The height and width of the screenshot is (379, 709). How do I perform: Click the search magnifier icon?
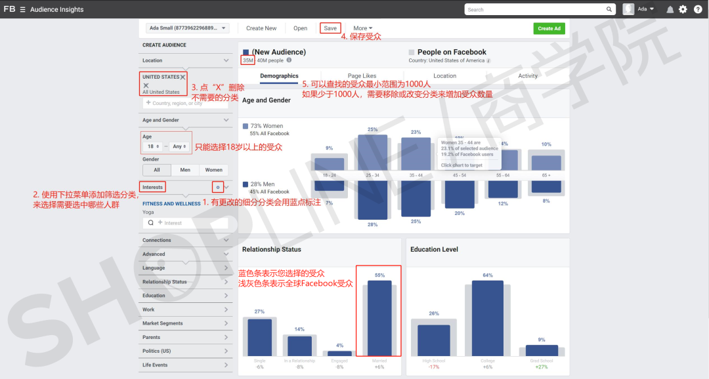coord(609,9)
